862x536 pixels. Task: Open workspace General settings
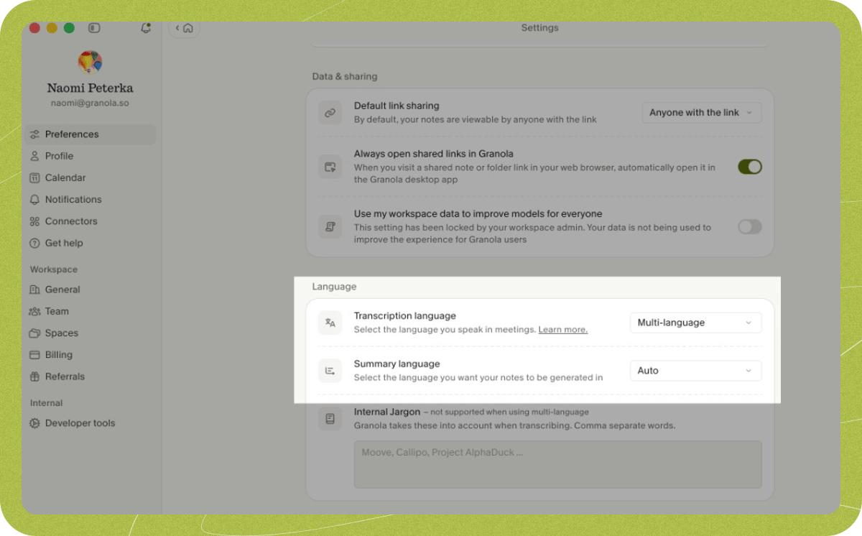[x=91, y=290]
